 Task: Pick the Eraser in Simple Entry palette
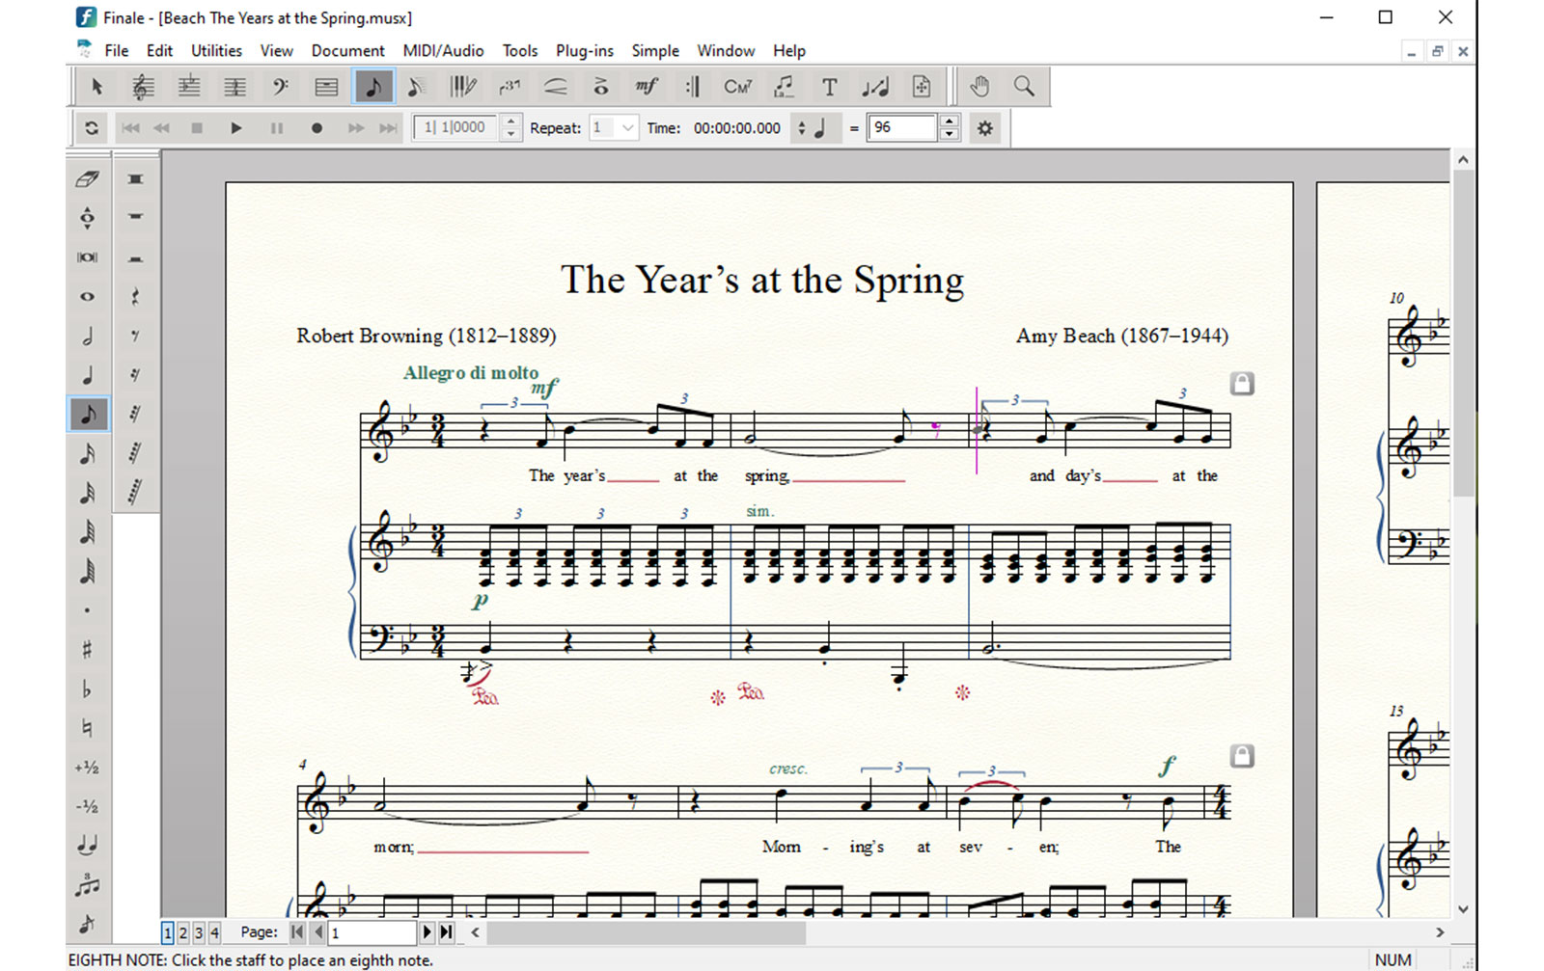pyautogui.click(x=87, y=179)
